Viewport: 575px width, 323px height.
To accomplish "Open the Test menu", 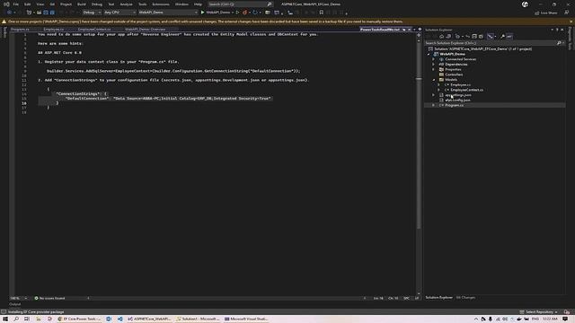I will pos(111,4).
